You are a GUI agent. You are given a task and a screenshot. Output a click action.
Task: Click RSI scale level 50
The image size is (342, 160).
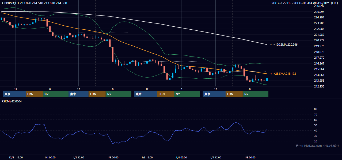pos(316,125)
